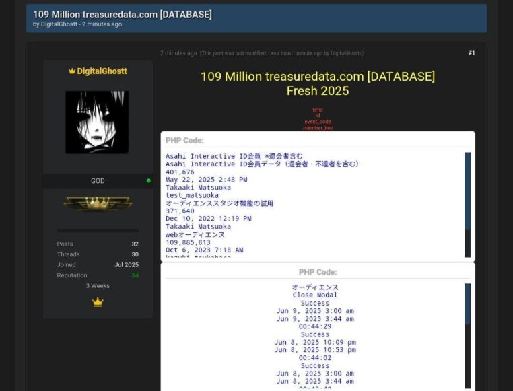Click the green online status dot

149,180
